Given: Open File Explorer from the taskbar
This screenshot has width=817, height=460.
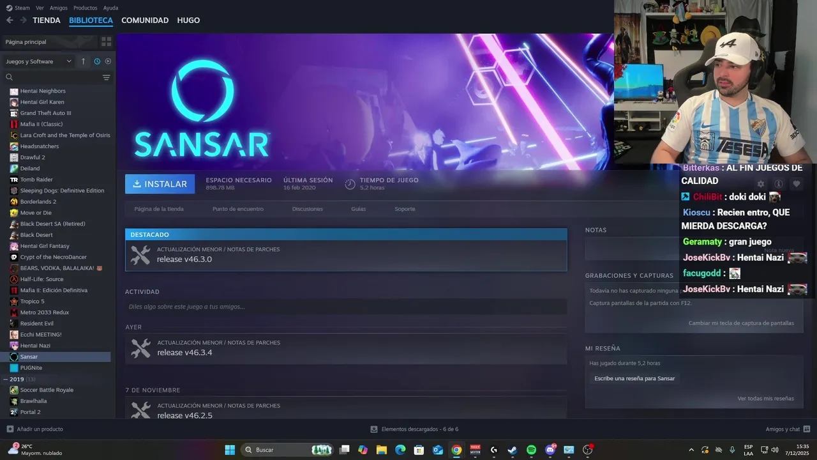Looking at the screenshot, I should point(382,450).
